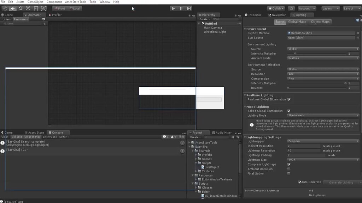Disable Compress Lightmaps checkbox
This screenshot has height=203, width=362.
pyautogui.click(x=289, y=165)
